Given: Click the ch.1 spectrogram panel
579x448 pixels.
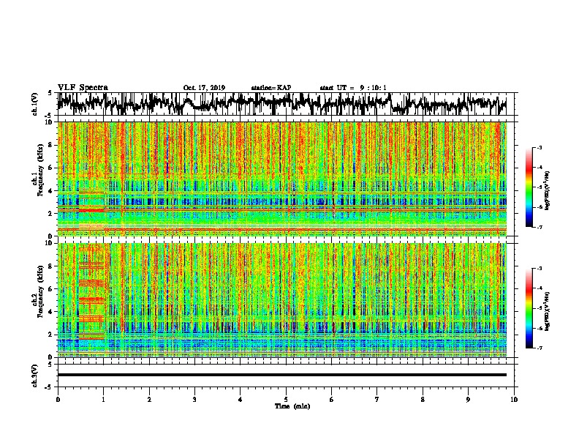Looking at the screenshot, I should pos(281,179).
